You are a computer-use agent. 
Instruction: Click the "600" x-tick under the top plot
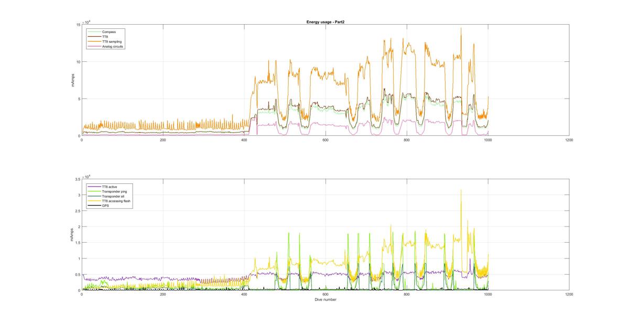click(x=326, y=140)
